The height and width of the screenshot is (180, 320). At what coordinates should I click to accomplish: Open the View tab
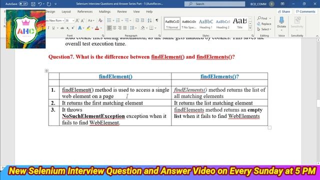pos(136,11)
